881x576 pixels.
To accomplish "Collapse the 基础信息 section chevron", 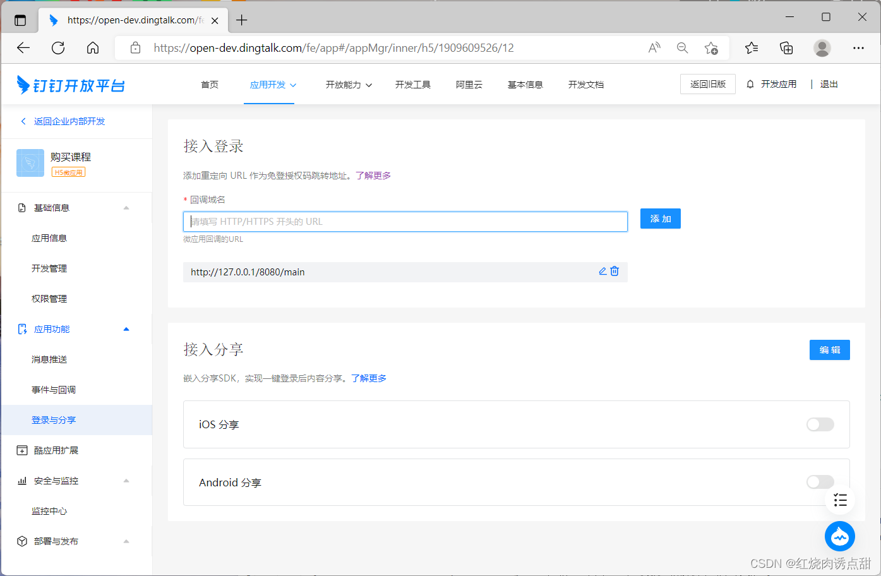I will 126,207.
